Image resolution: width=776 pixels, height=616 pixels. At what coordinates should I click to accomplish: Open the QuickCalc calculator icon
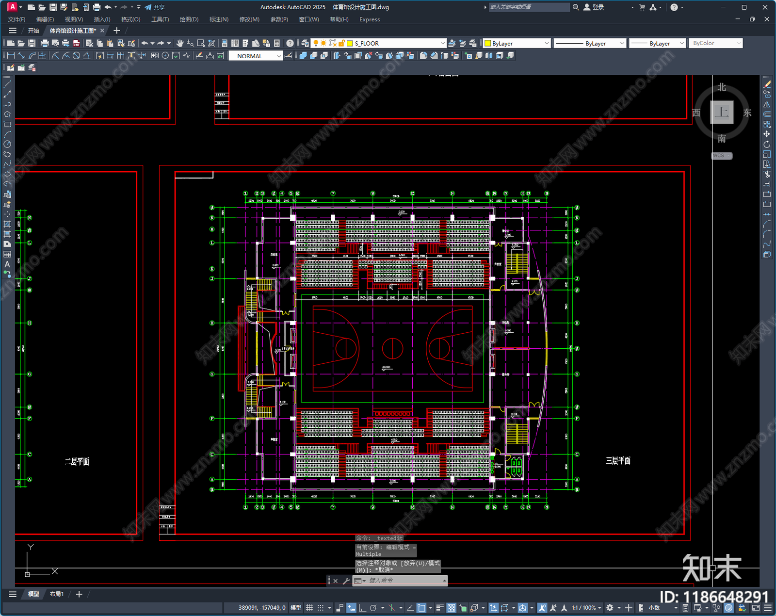point(277,43)
